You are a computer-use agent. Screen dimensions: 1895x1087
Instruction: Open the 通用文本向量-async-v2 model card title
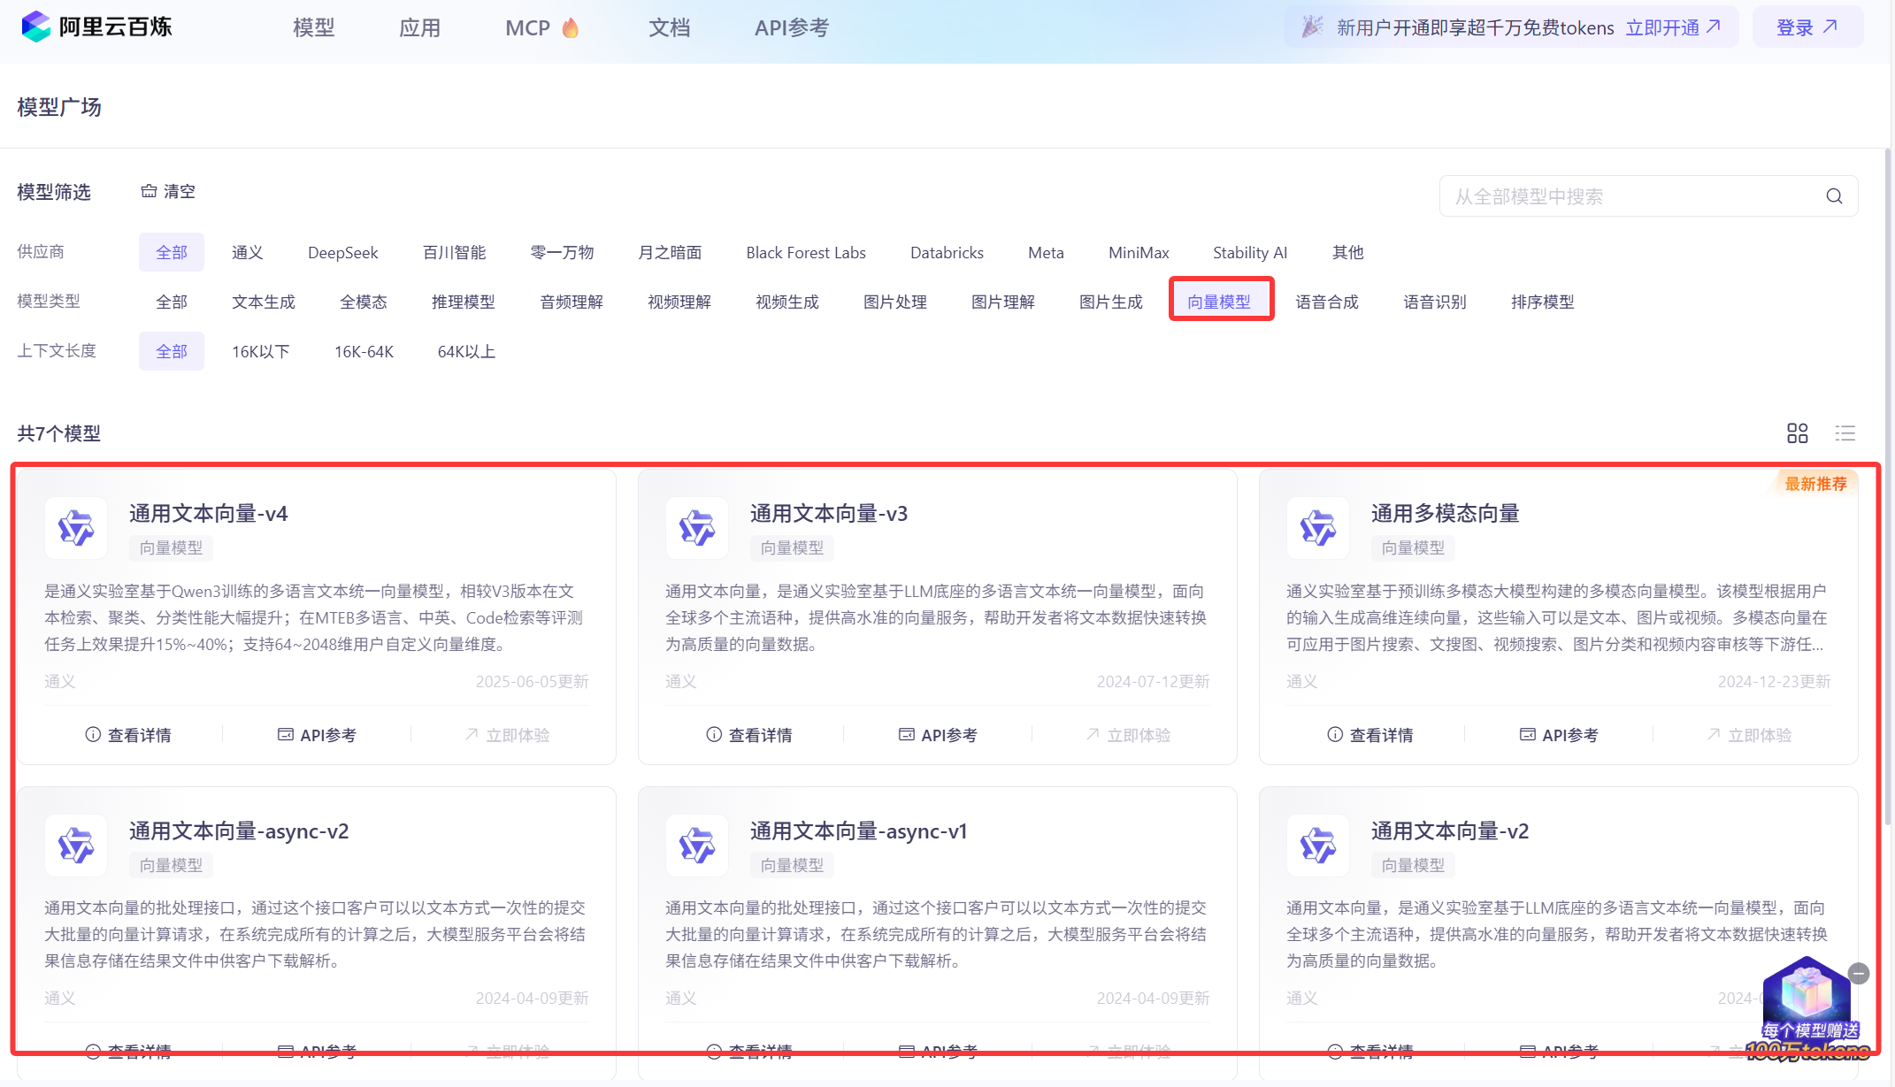coord(239,831)
